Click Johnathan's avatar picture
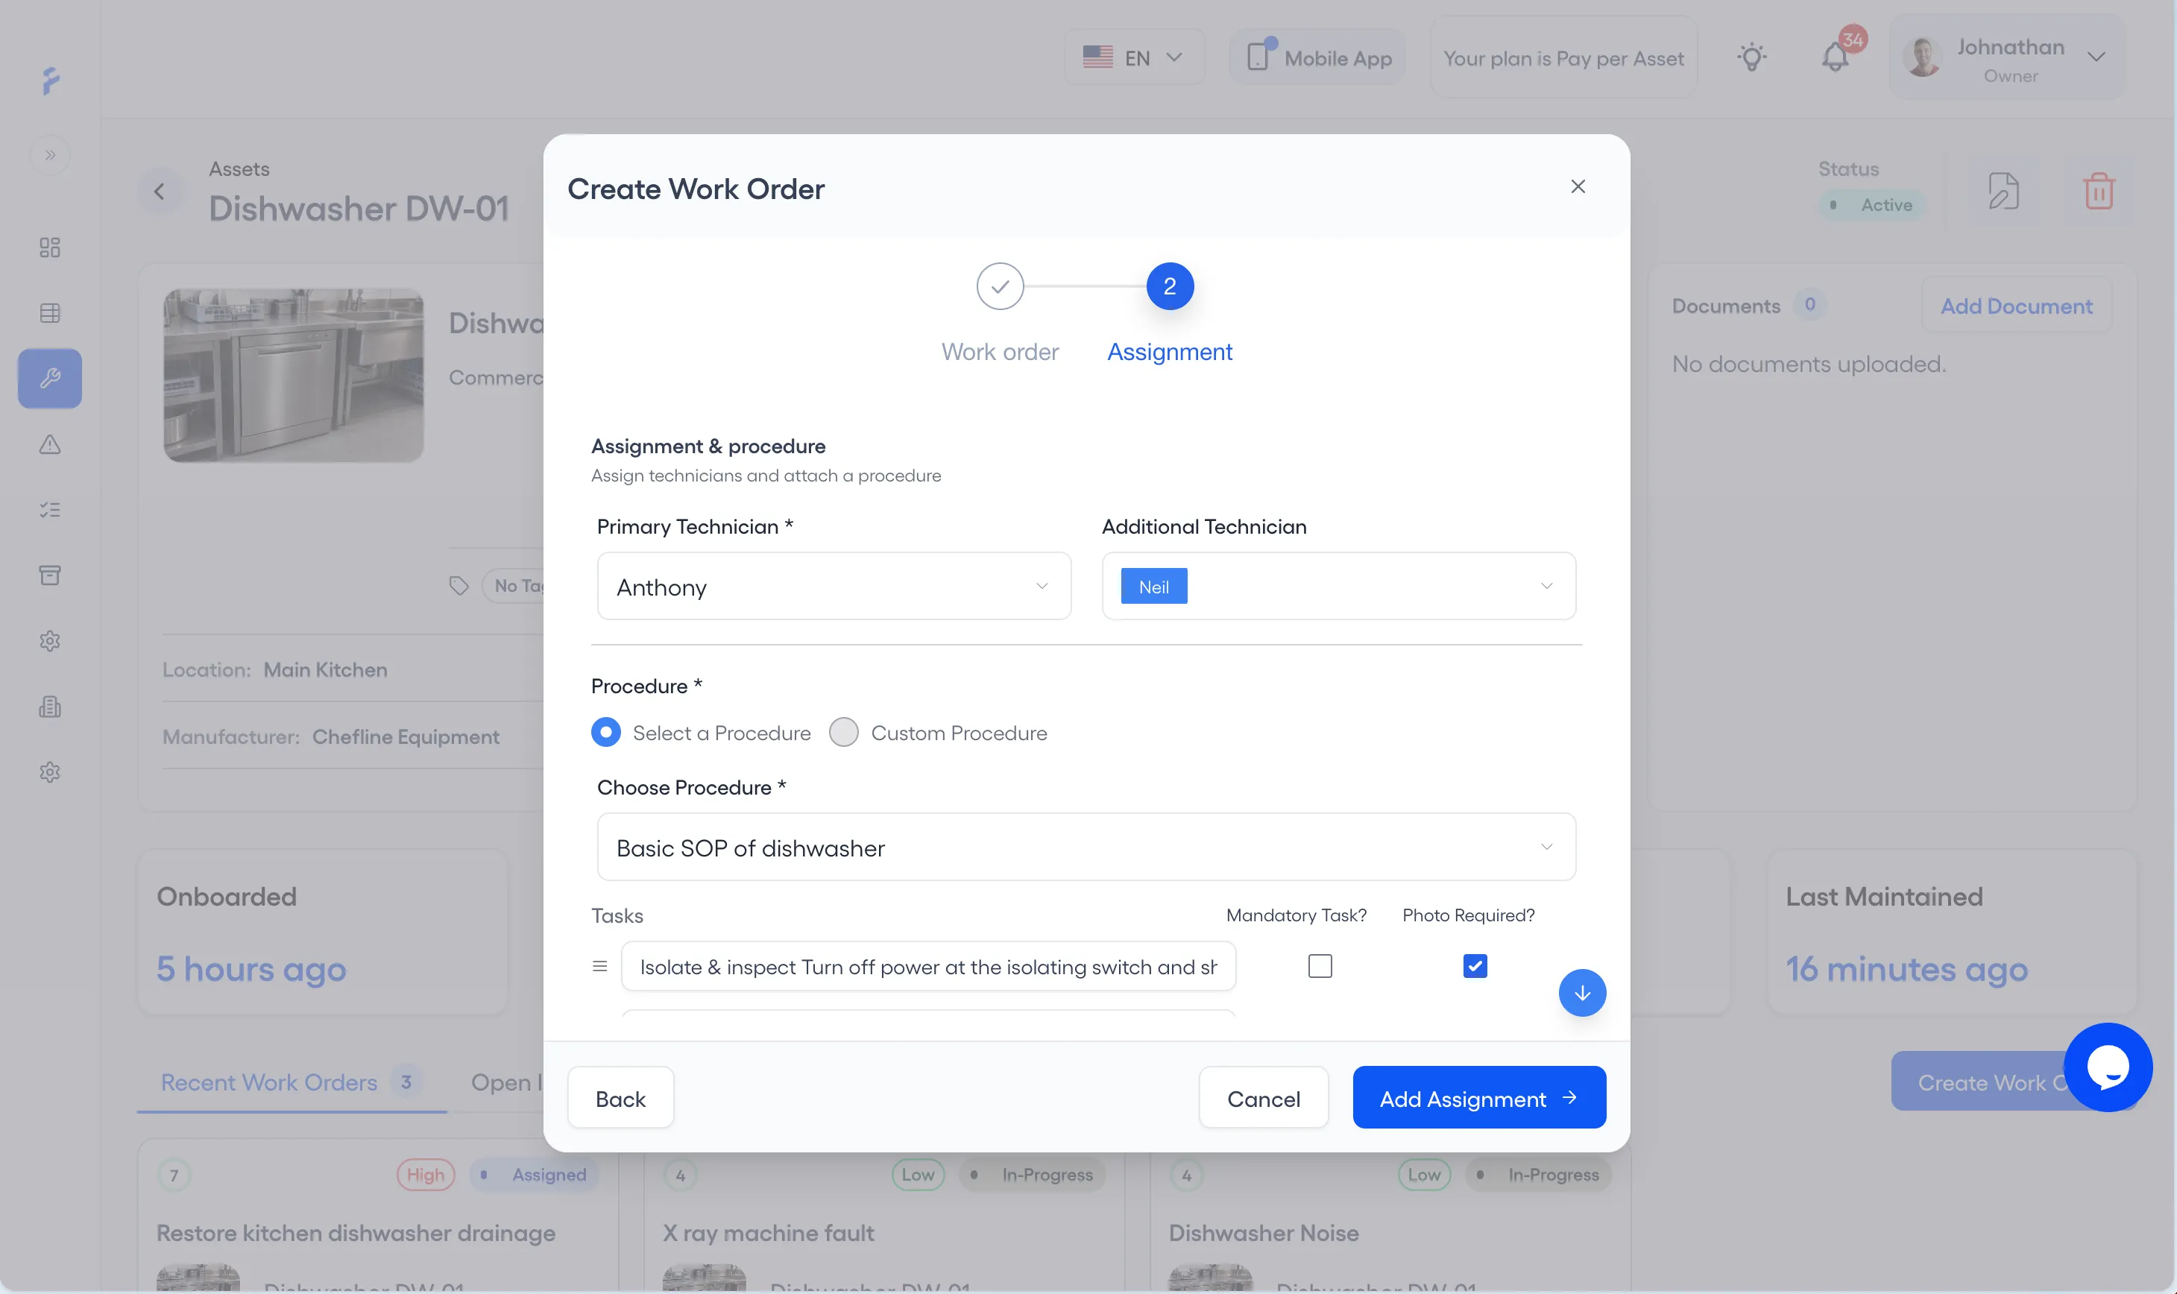Image resolution: width=2177 pixels, height=1294 pixels. click(1922, 57)
